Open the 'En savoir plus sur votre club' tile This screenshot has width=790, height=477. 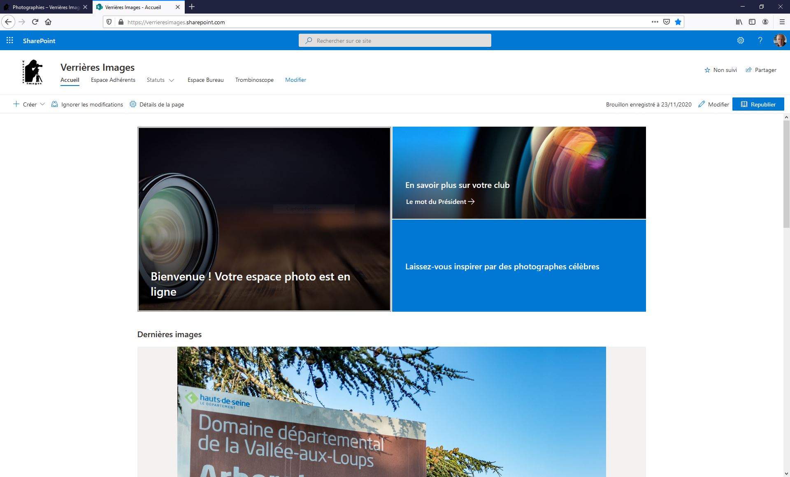point(519,173)
